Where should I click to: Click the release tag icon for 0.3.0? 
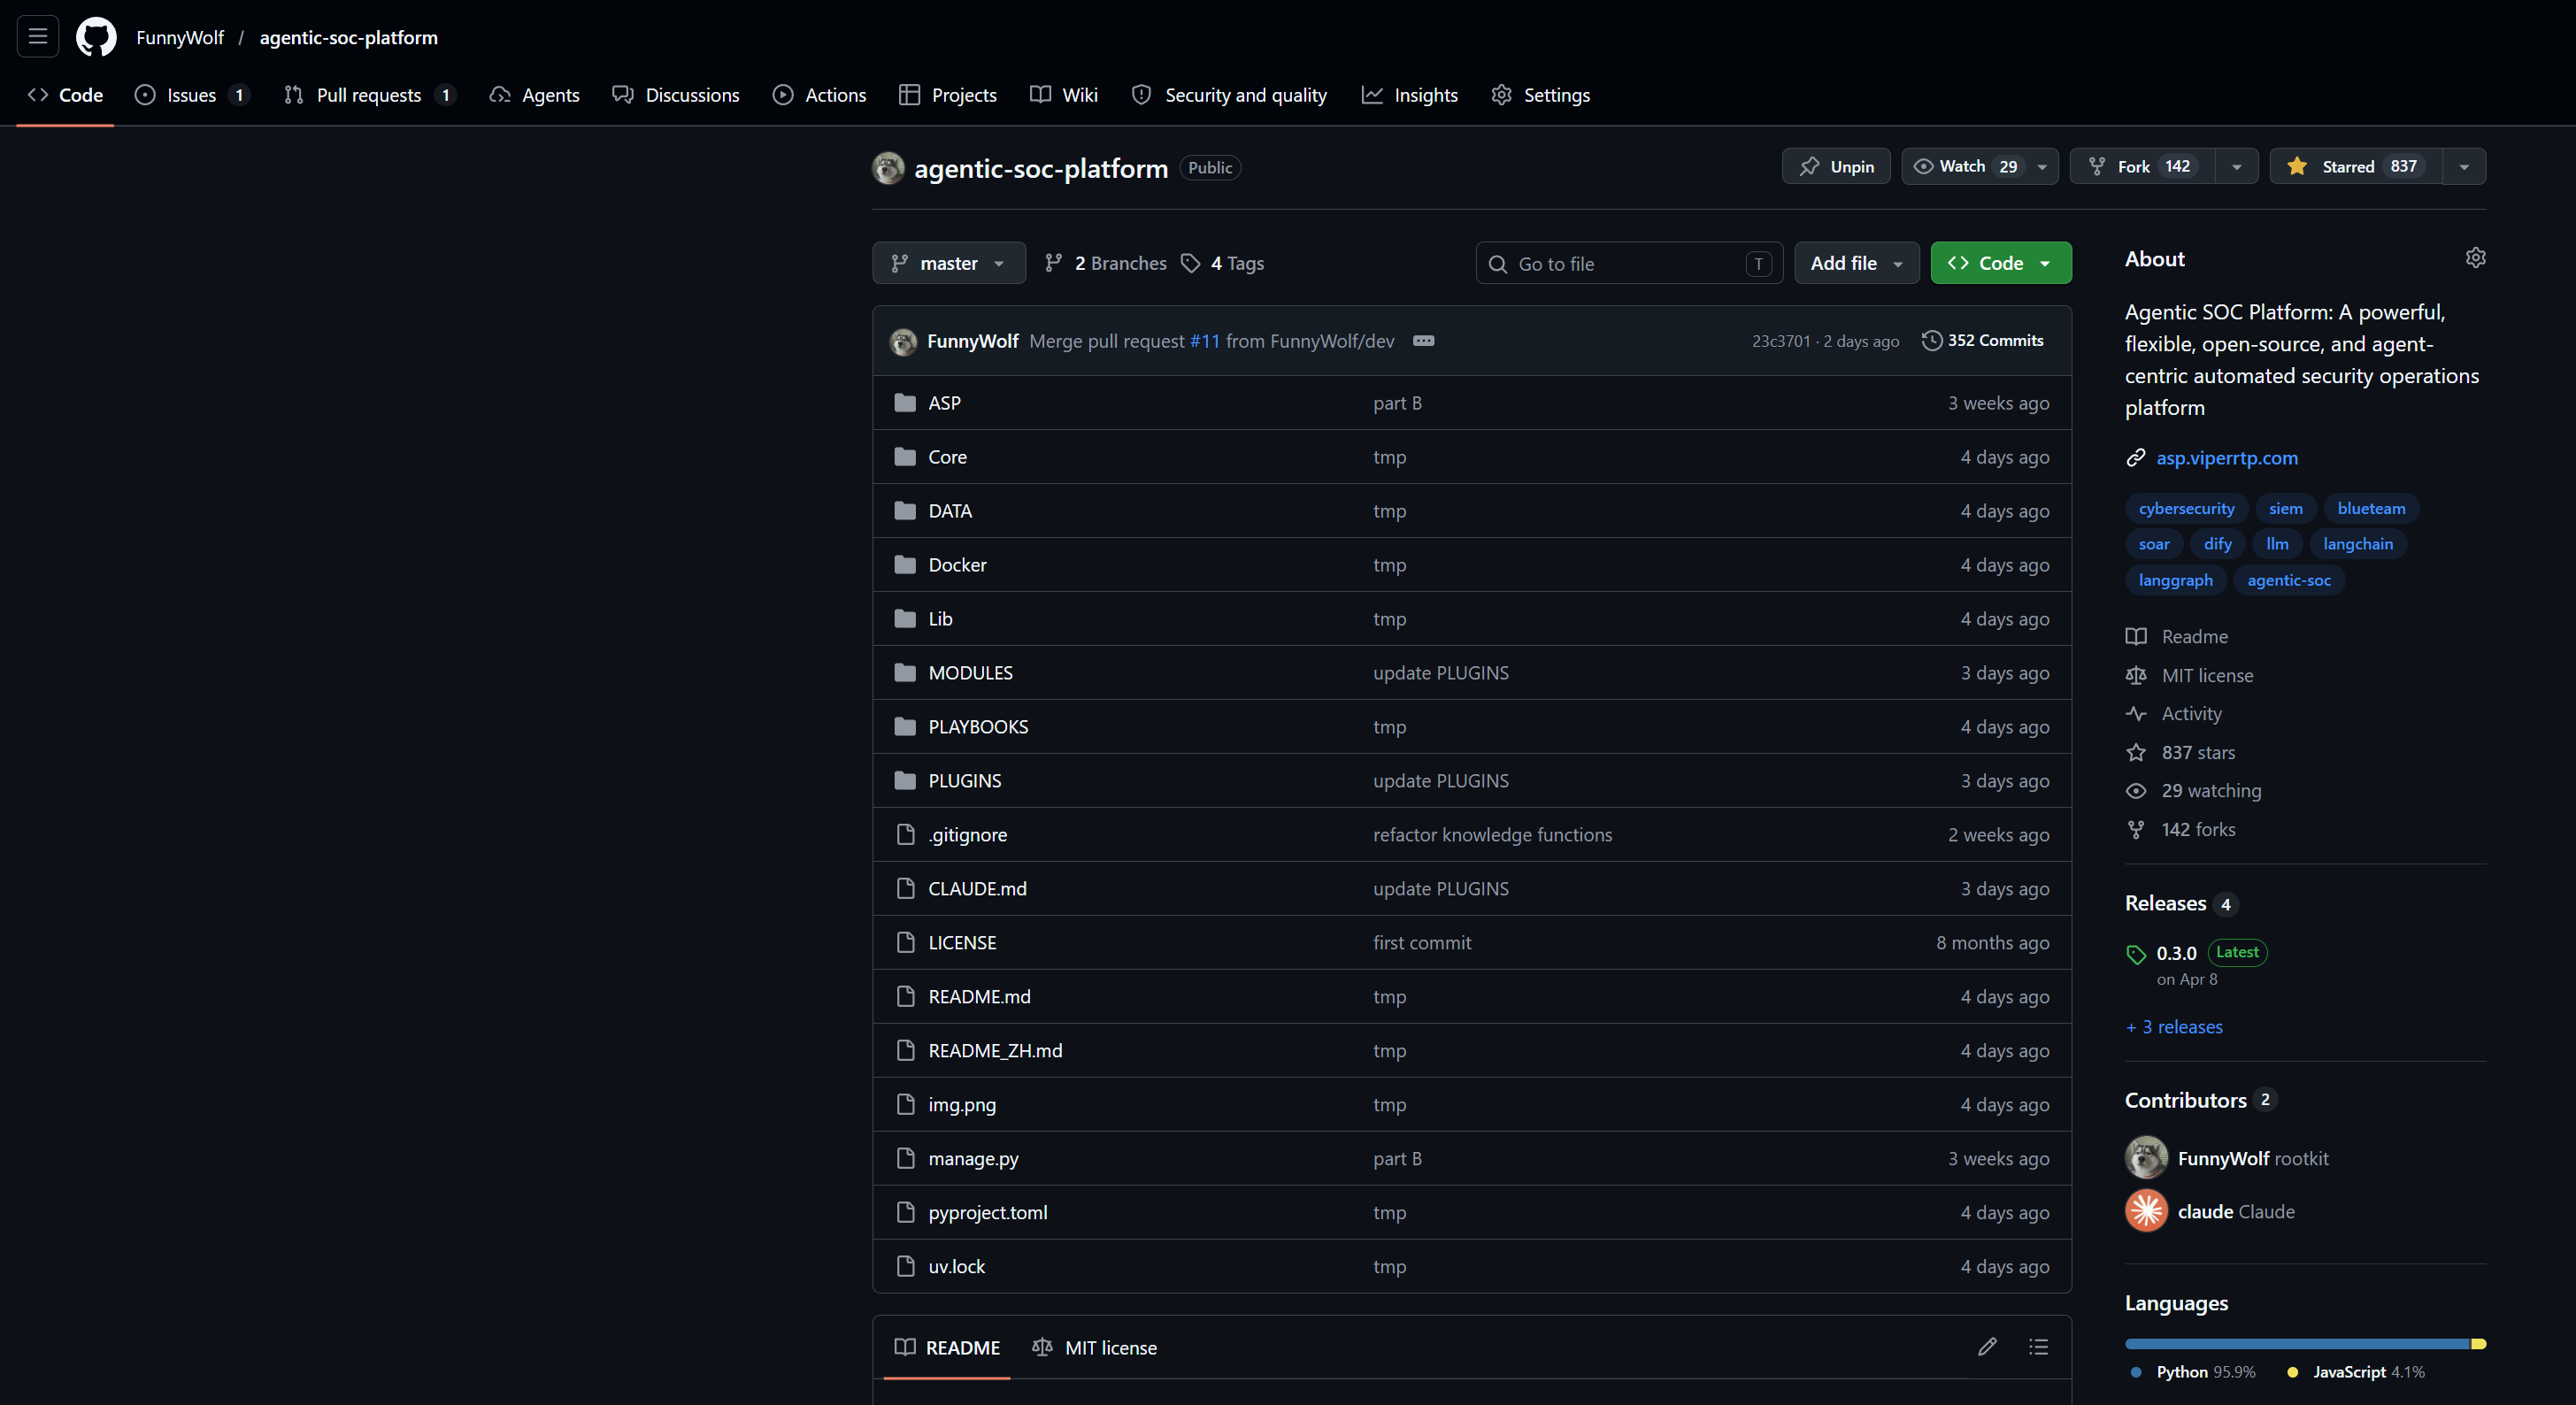(x=2136, y=954)
